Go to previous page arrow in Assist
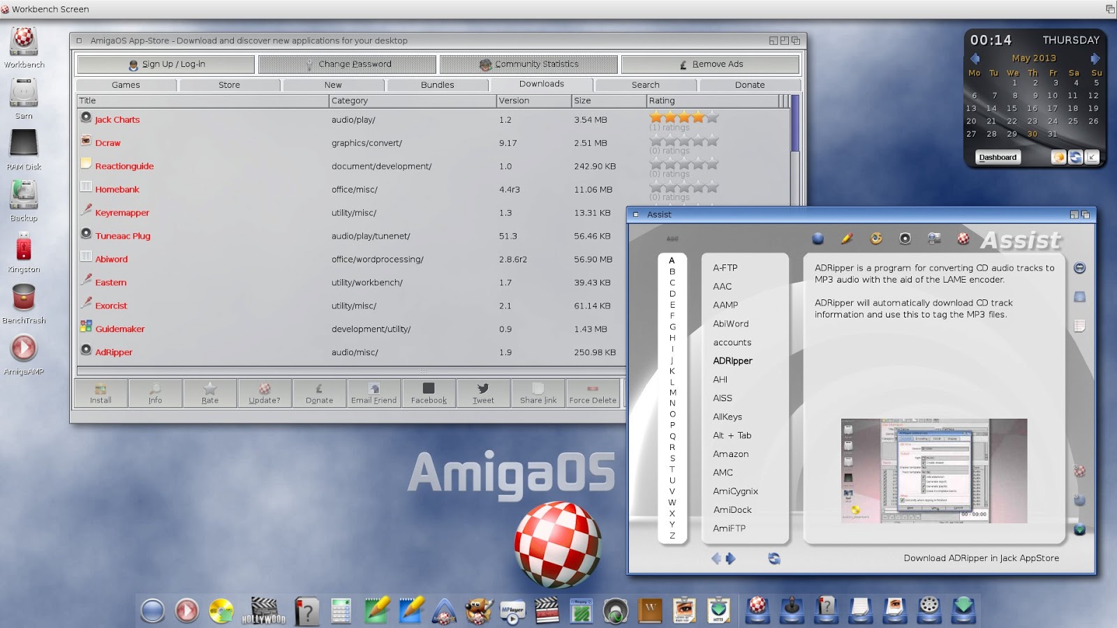The image size is (1117, 628). click(716, 558)
